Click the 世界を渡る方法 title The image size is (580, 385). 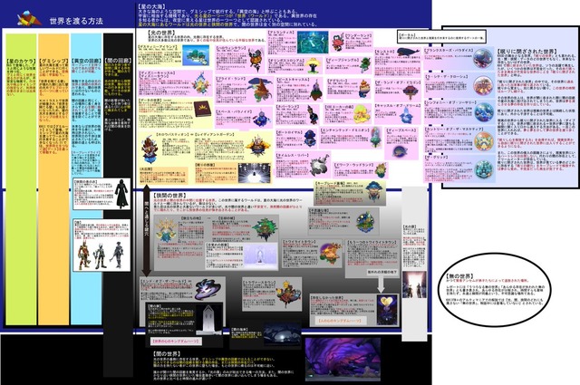point(76,21)
